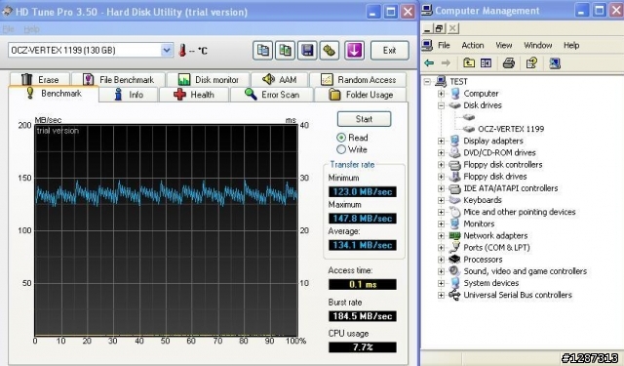Click the DVD/CD-ROM drives icon
This screenshot has width=624, height=366.
point(454,152)
